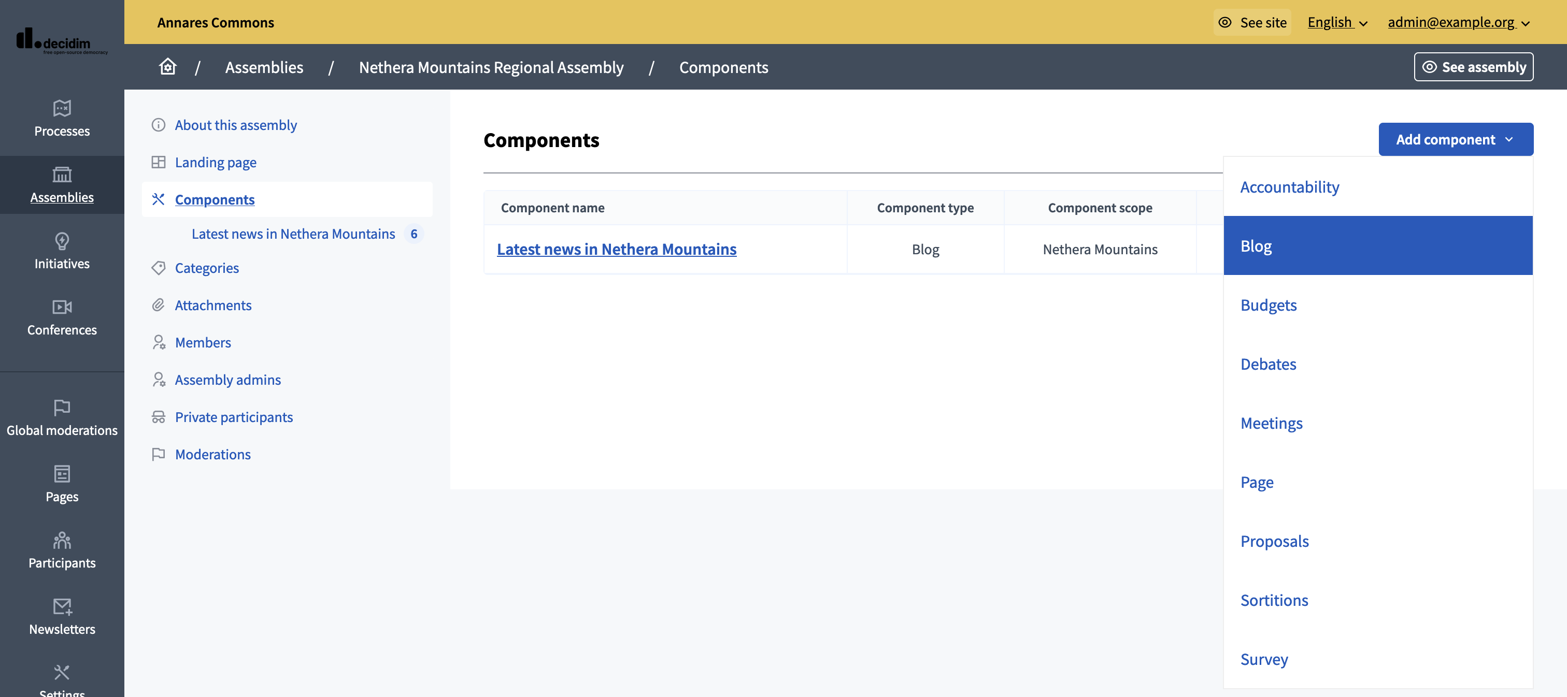
Task: Open the Settings section at sidebar bottom
Action: click(x=62, y=676)
